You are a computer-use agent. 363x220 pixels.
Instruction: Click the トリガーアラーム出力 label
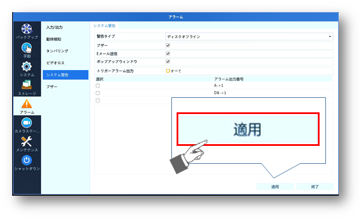coord(115,71)
